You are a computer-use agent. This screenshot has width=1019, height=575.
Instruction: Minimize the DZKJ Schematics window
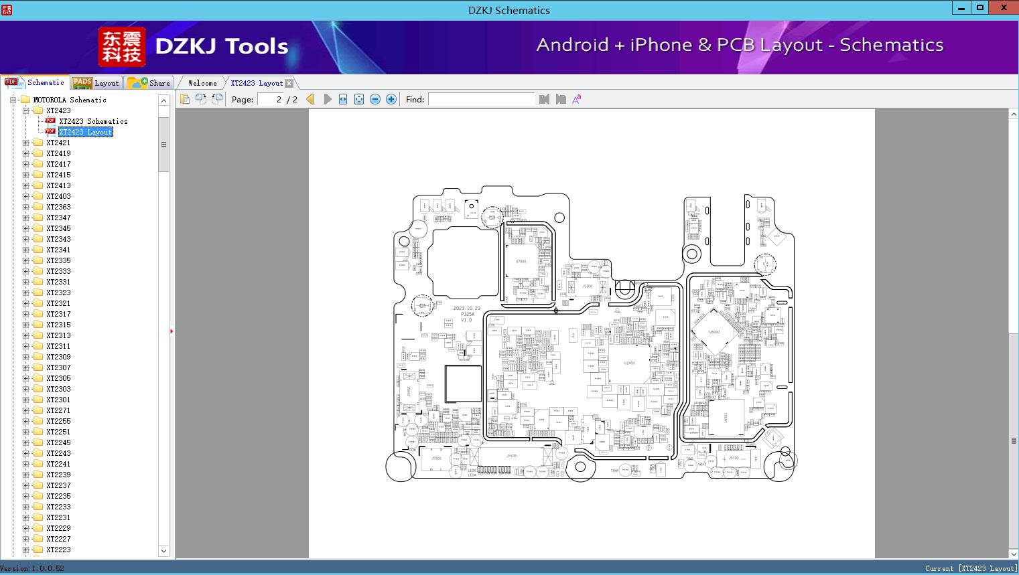coord(961,8)
